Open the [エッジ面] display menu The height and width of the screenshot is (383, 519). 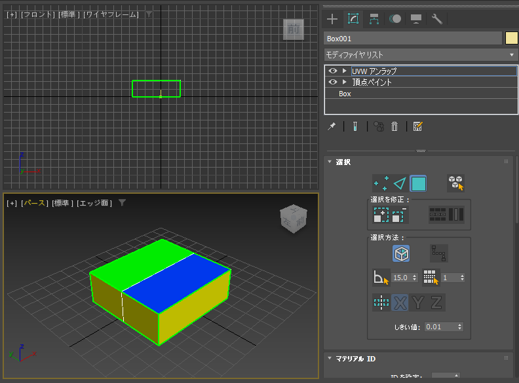coord(94,203)
